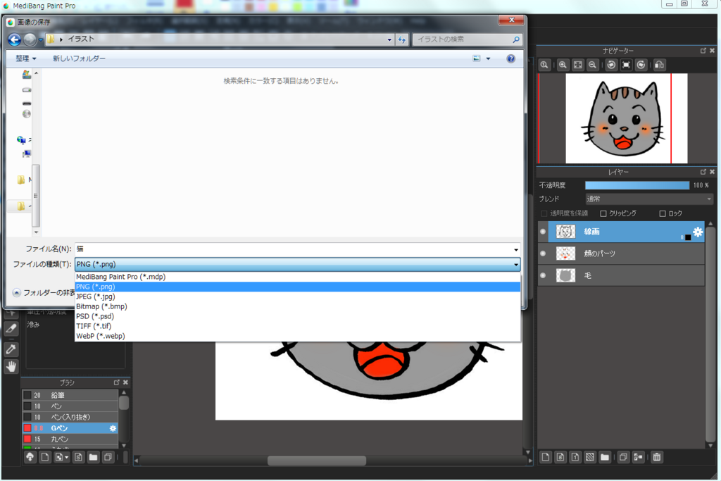Viewport: 721px width, 481px height.
Task: Download brush from cloud icon
Action: (x=30, y=456)
